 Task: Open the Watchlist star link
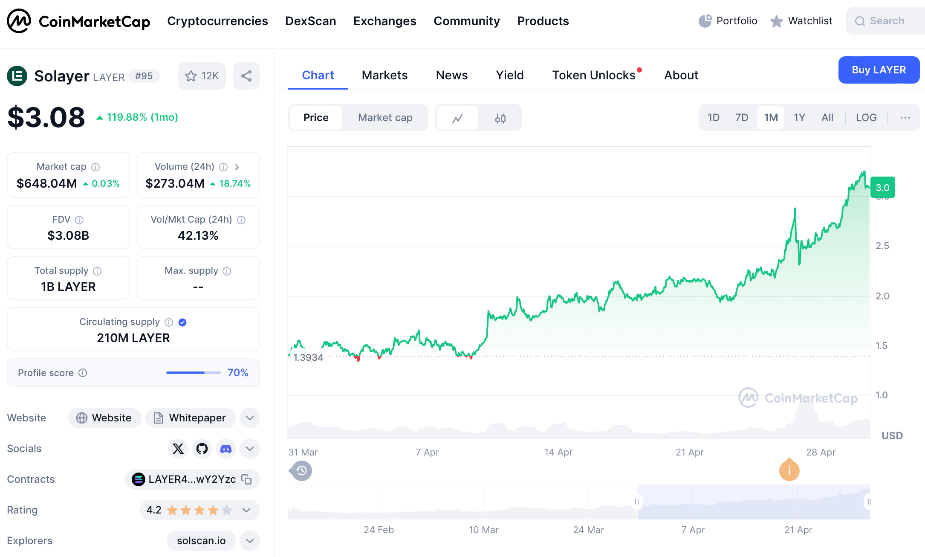click(x=801, y=21)
